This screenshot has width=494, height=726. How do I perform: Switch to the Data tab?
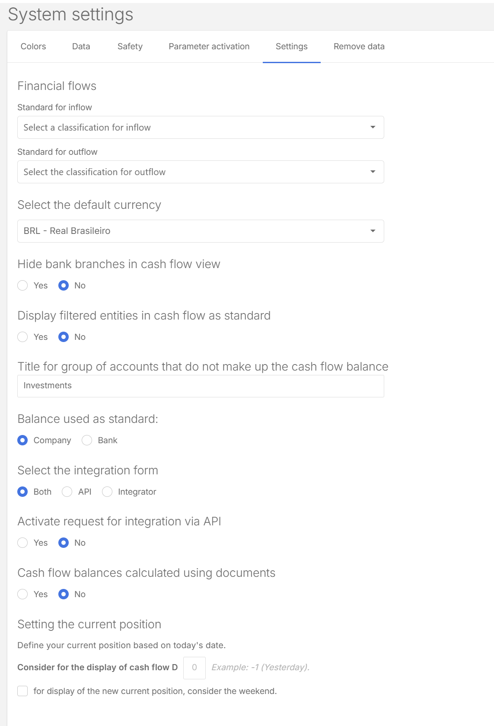tap(81, 47)
